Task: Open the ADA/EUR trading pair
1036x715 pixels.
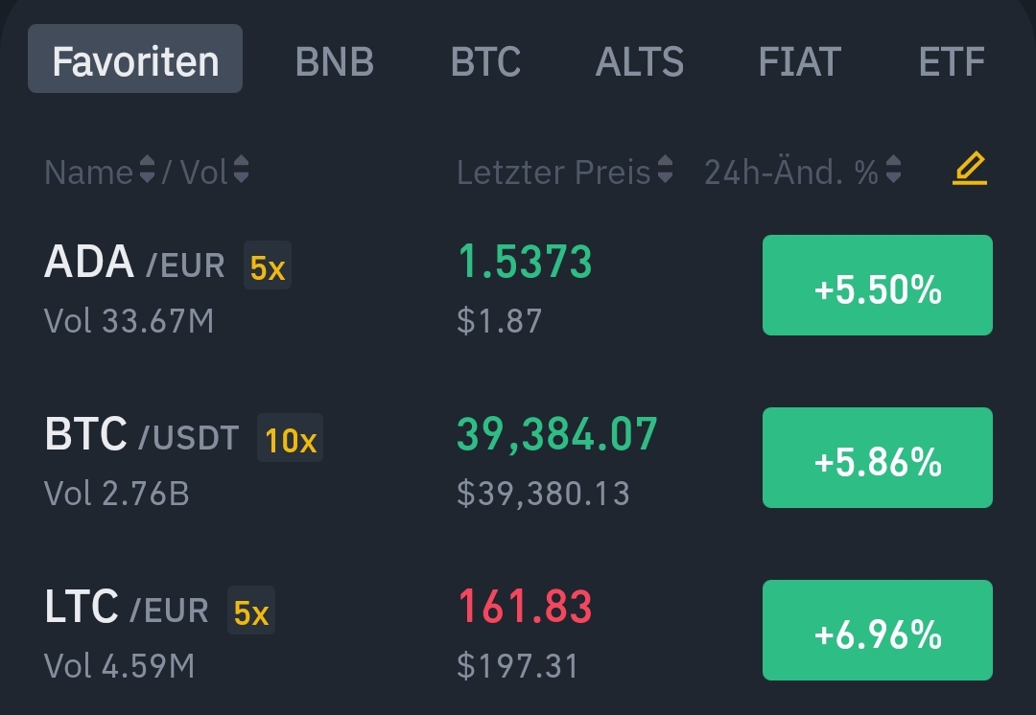Action: (x=134, y=264)
